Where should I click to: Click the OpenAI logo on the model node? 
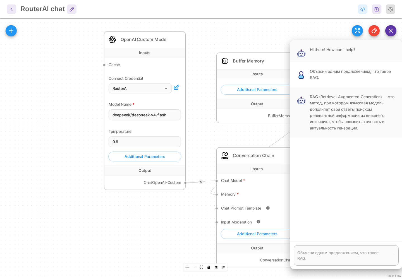coord(113,40)
